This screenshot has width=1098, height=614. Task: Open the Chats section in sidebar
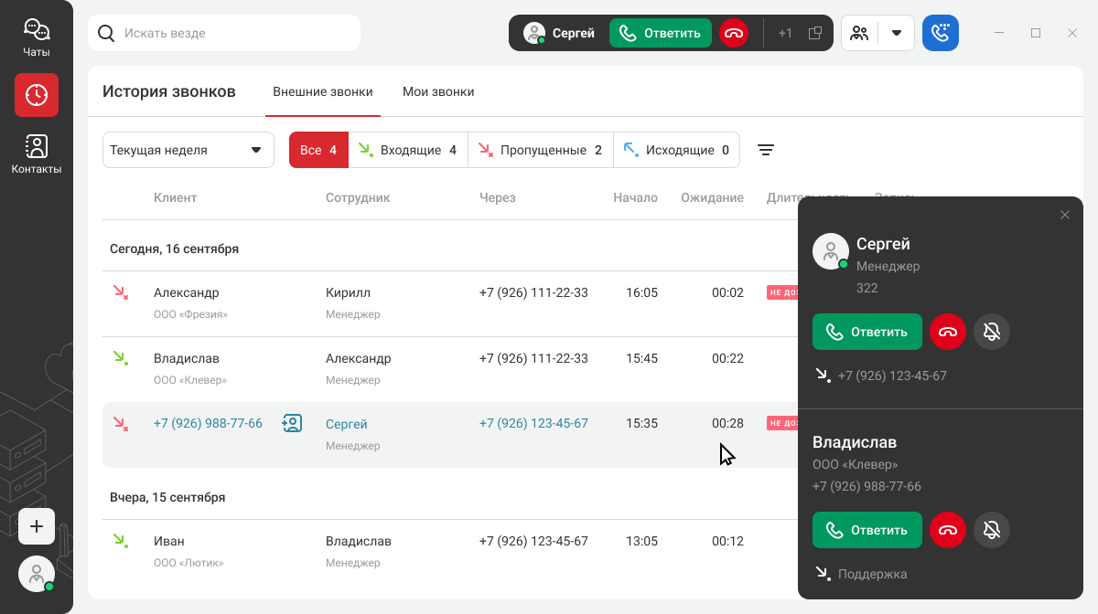point(37,38)
